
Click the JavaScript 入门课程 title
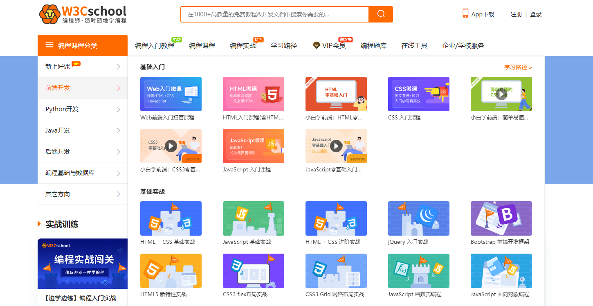[x=247, y=169]
